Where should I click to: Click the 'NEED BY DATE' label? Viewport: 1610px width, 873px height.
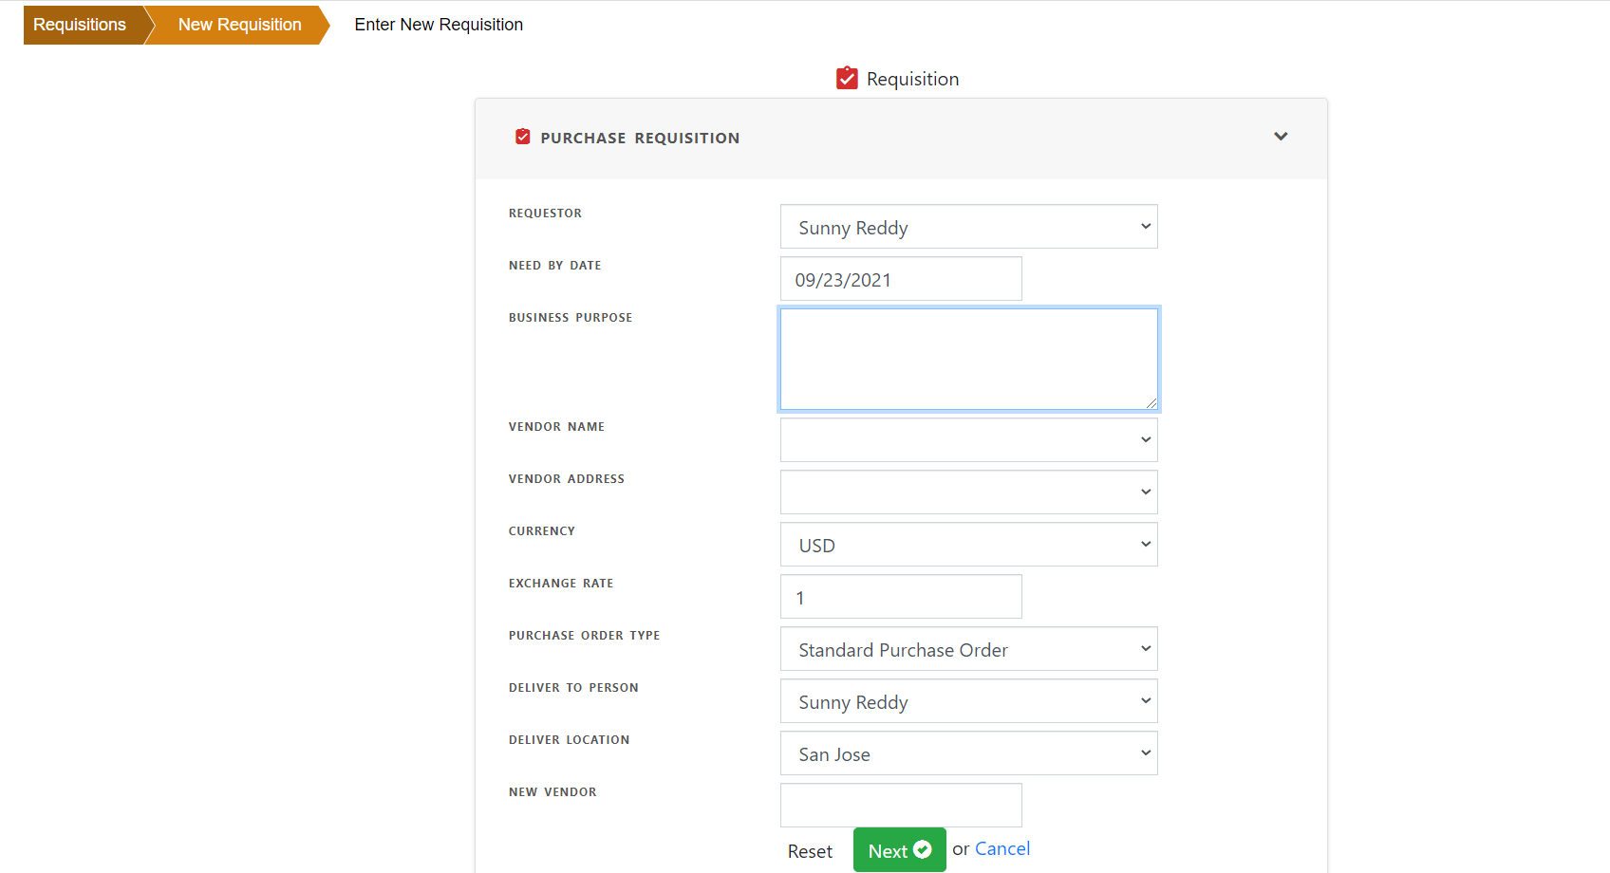[x=554, y=266]
